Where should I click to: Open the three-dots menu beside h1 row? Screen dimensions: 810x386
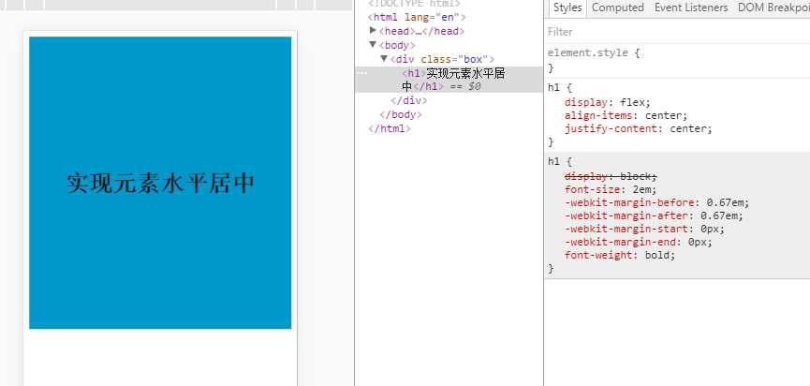(x=362, y=73)
